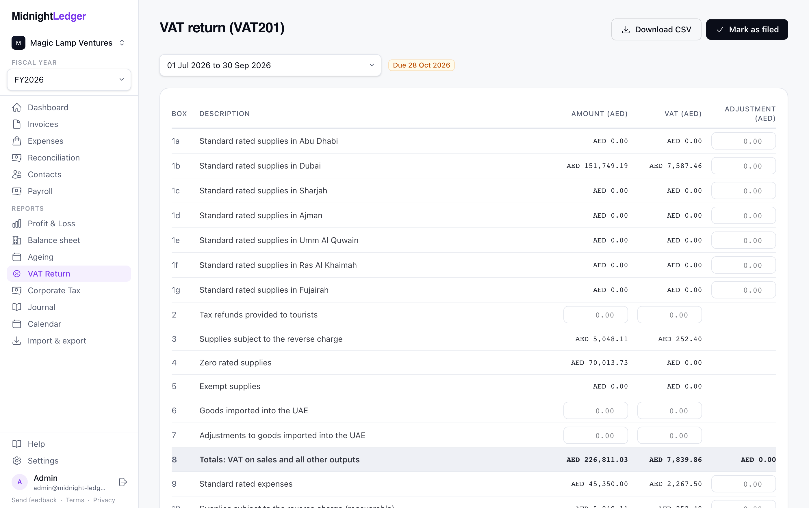Click amount field for tourist tax refunds

595,315
